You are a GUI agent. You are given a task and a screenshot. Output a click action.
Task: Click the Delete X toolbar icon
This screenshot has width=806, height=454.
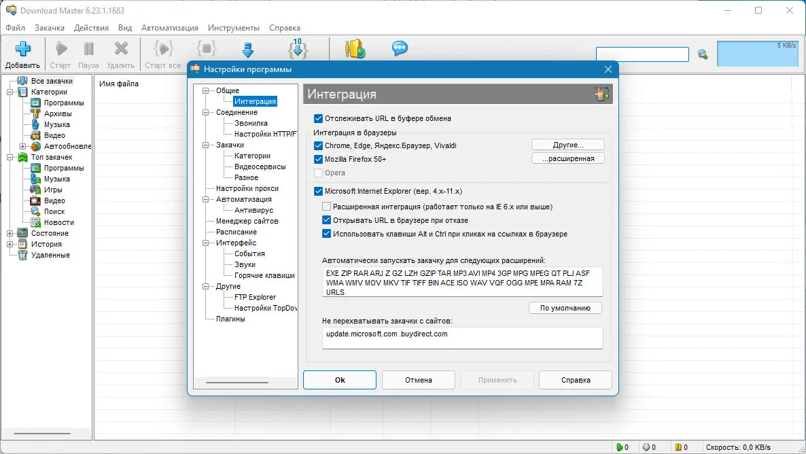(x=121, y=49)
